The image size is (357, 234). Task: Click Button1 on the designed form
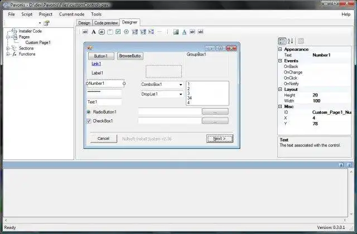coord(101,56)
